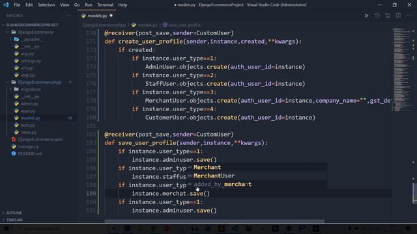Viewport: 417px width, 234px height.
Task: Open the Run menu
Action: tap(89, 5)
